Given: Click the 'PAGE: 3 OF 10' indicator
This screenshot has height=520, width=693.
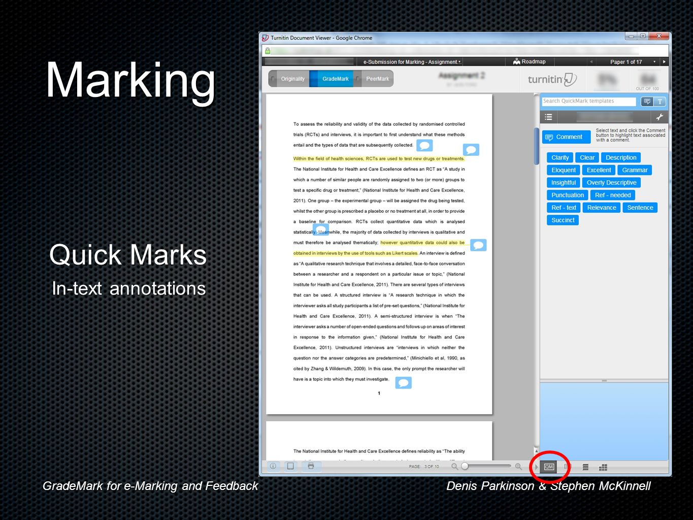Looking at the screenshot, I should pos(424,467).
